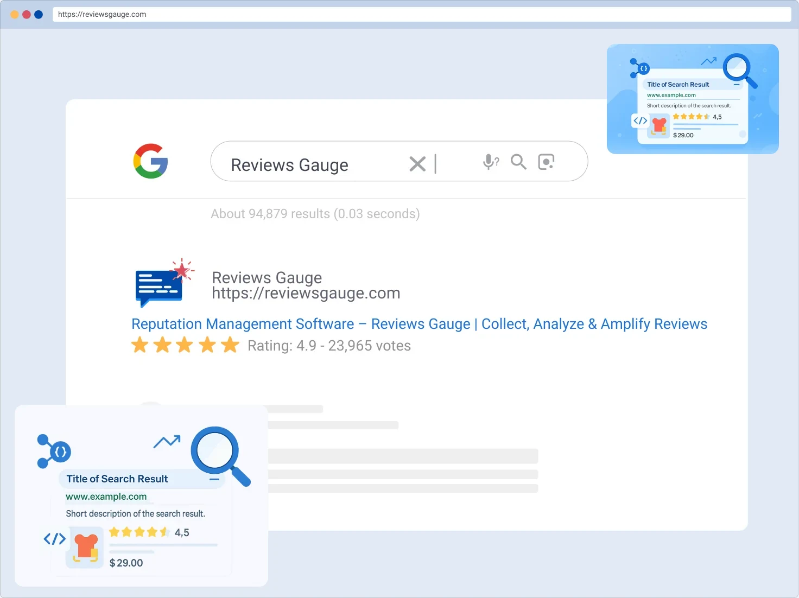Clear the search with the X icon
This screenshot has height=598, width=799.
pyautogui.click(x=417, y=164)
